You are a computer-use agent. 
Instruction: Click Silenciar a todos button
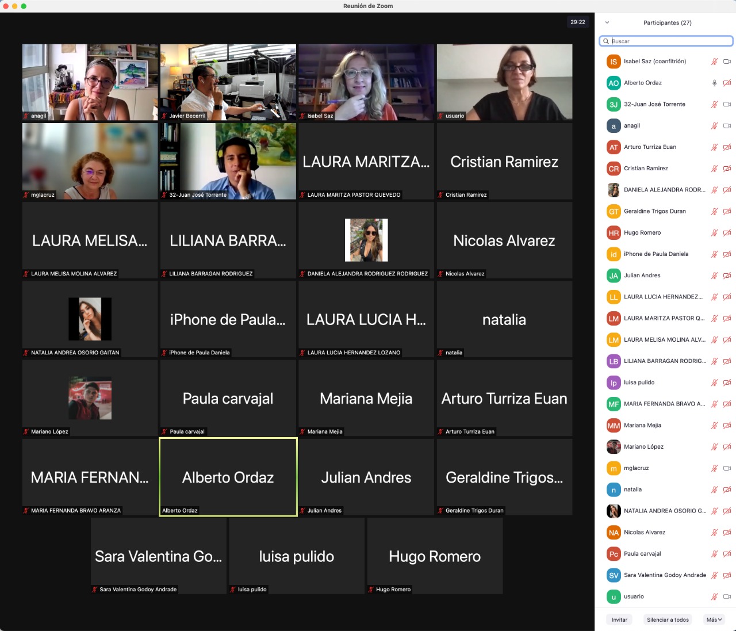pos(668,619)
